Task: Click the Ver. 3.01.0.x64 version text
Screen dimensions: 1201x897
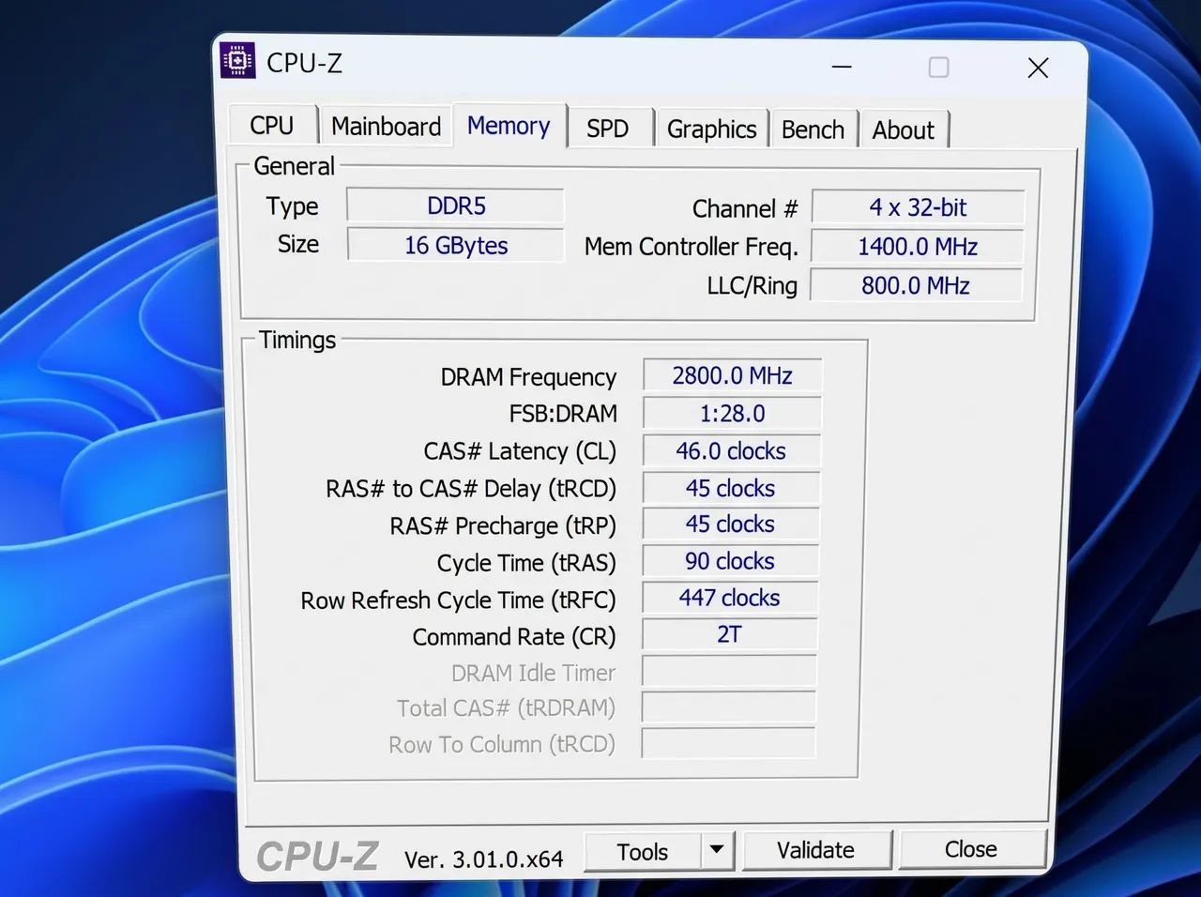Action: [x=483, y=859]
